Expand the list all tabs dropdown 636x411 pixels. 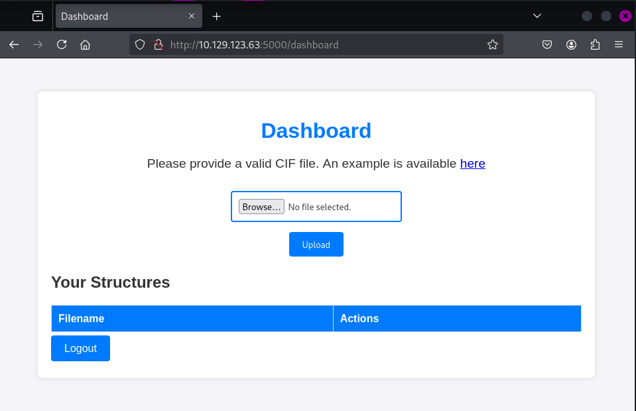[537, 16]
